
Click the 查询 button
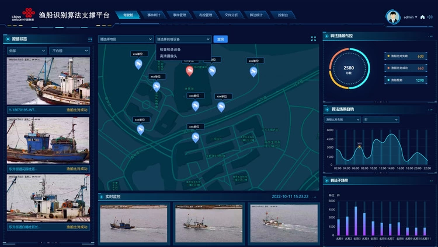(220, 39)
